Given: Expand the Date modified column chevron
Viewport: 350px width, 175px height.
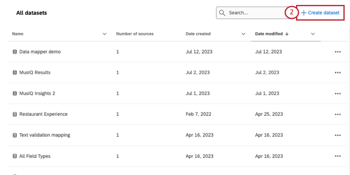Looking at the screenshot, I should (313, 34).
